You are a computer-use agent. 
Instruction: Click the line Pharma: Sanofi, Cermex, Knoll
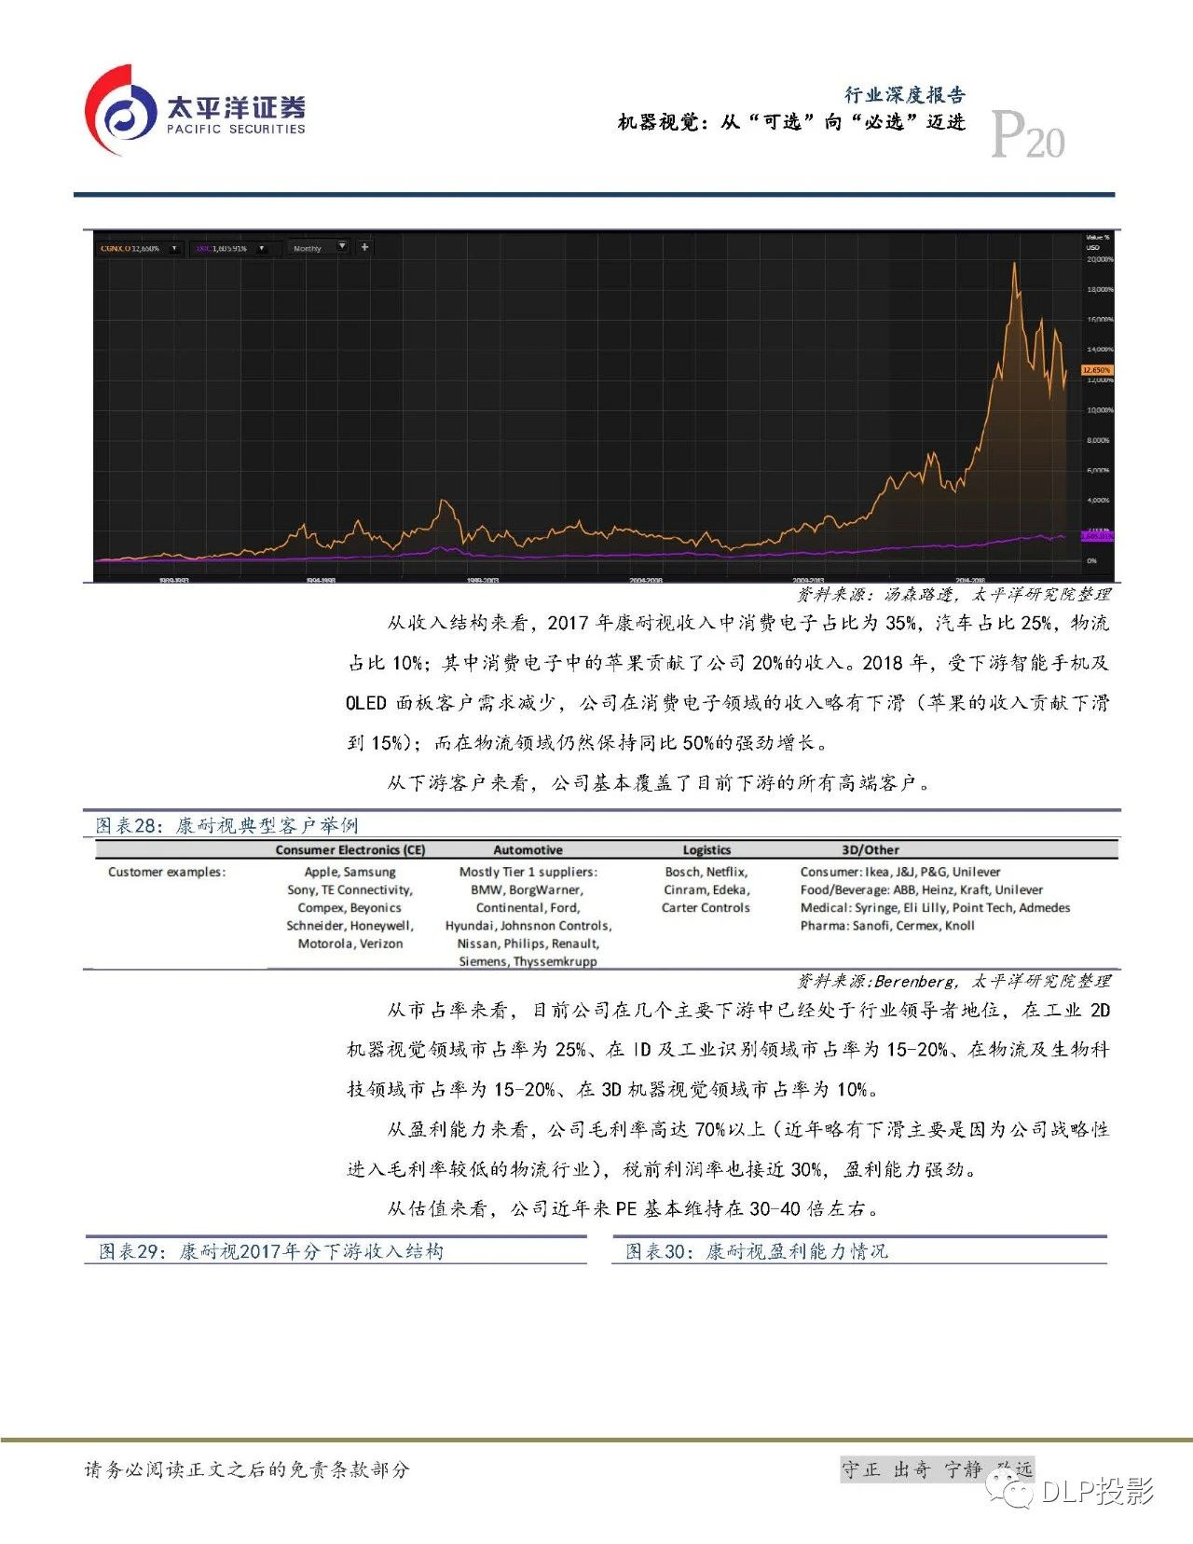(x=887, y=926)
